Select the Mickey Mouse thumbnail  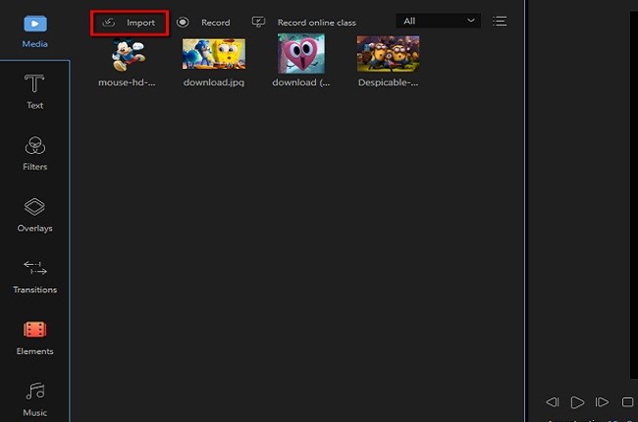coord(129,55)
